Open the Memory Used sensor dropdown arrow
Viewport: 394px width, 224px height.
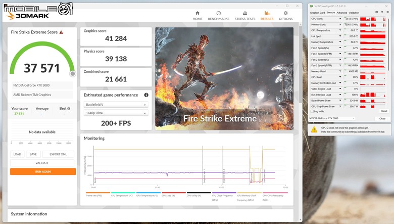point(340,71)
